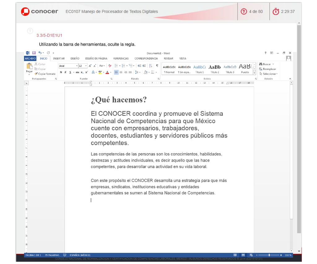Click the Save icon in quick access toolbar
Screen dimensions: 317x264
point(34,53)
